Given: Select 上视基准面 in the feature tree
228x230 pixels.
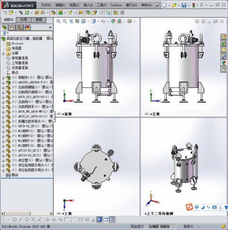Looking at the screenshot, I should [x=20, y=63].
